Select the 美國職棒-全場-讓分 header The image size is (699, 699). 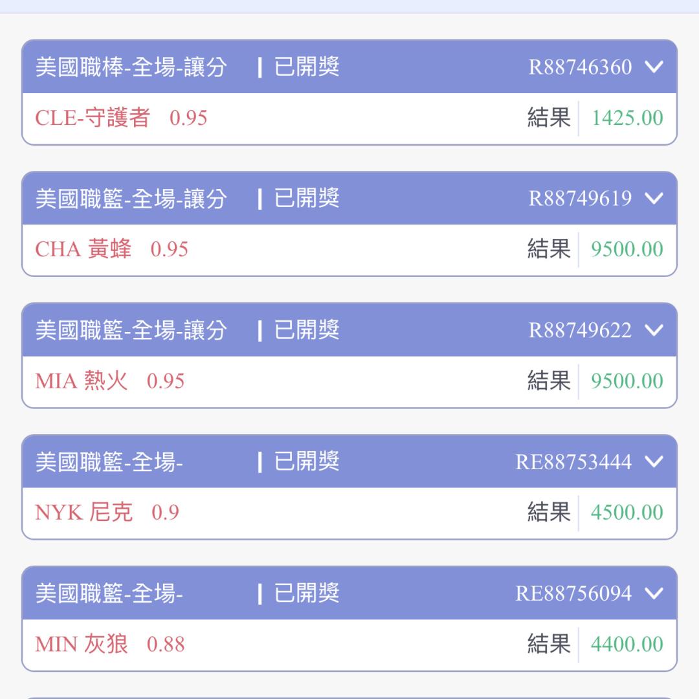131,67
